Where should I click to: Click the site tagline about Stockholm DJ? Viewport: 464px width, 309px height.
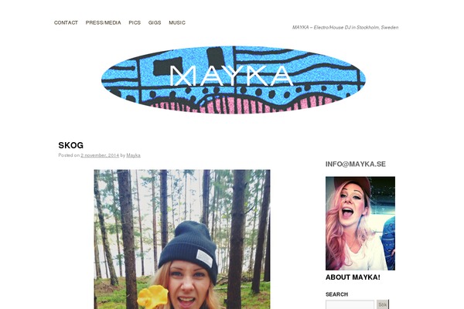click(x=345, y=28)
